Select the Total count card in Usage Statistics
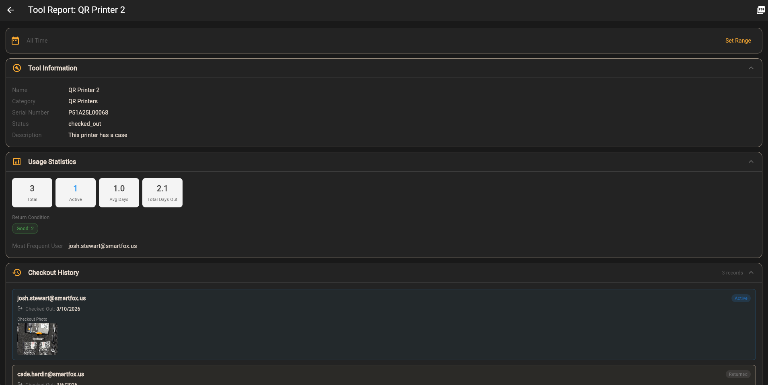The height and width of the screenshot is (385, 768). pos(32,192)
